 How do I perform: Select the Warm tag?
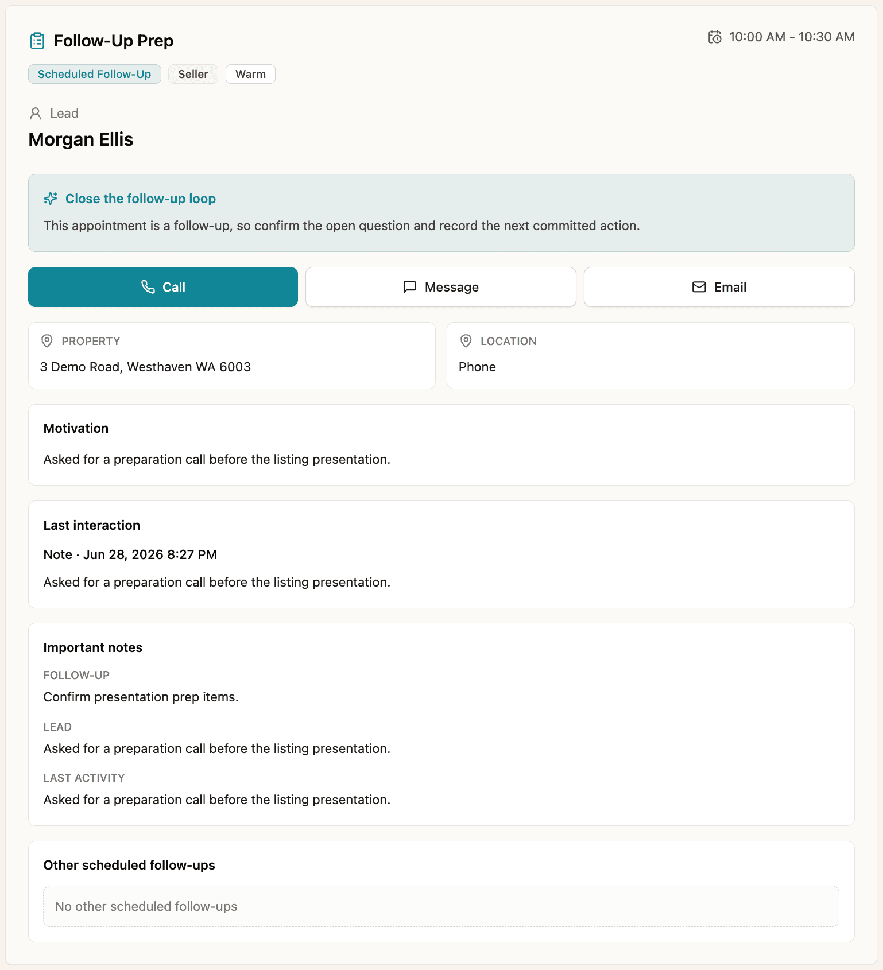pos(250,74)
